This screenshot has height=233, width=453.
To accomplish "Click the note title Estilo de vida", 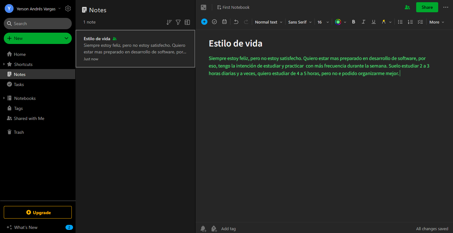I will [235, 43].
